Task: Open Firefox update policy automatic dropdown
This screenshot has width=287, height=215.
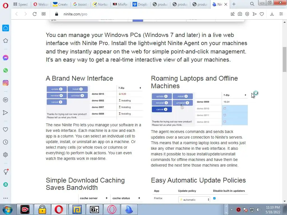Action: (x=194, y=200)
